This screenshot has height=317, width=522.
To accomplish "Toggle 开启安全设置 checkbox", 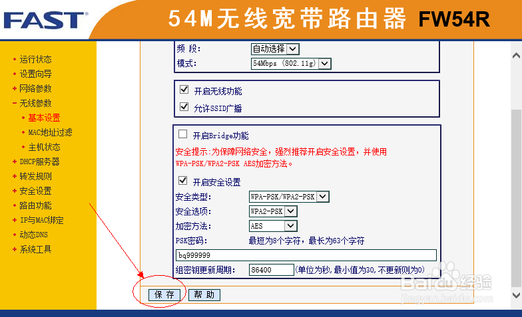I will (x=182, y=181).
